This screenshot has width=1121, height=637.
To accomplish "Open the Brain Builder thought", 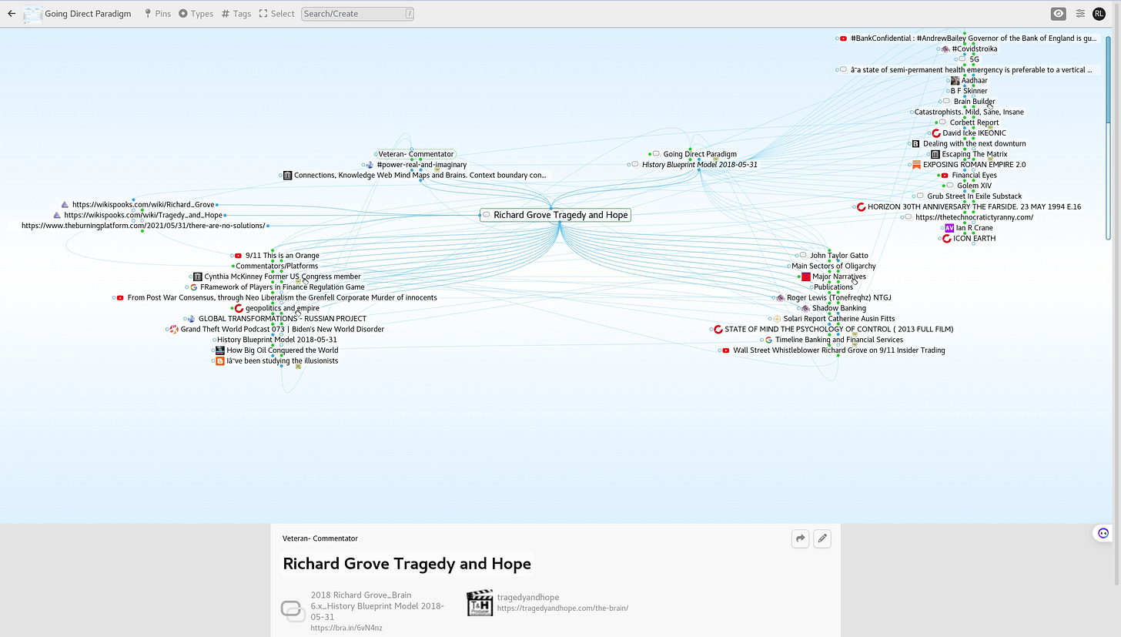I will (x=974, y=102).
